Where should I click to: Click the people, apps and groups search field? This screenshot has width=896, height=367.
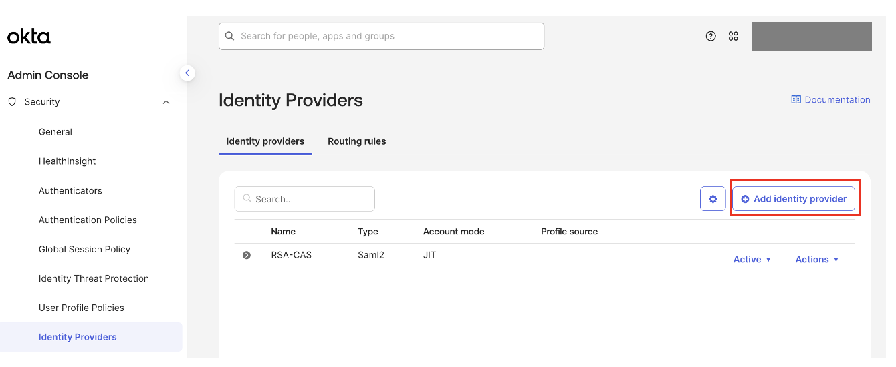tap(381, 36)
